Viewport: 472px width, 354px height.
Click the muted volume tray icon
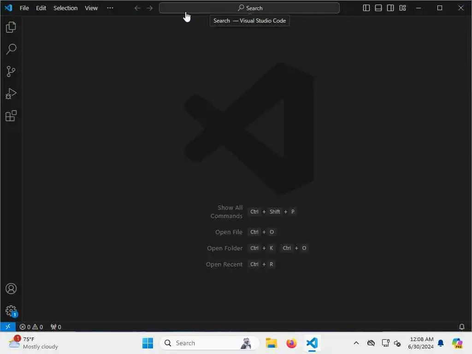tap(397, 343)
